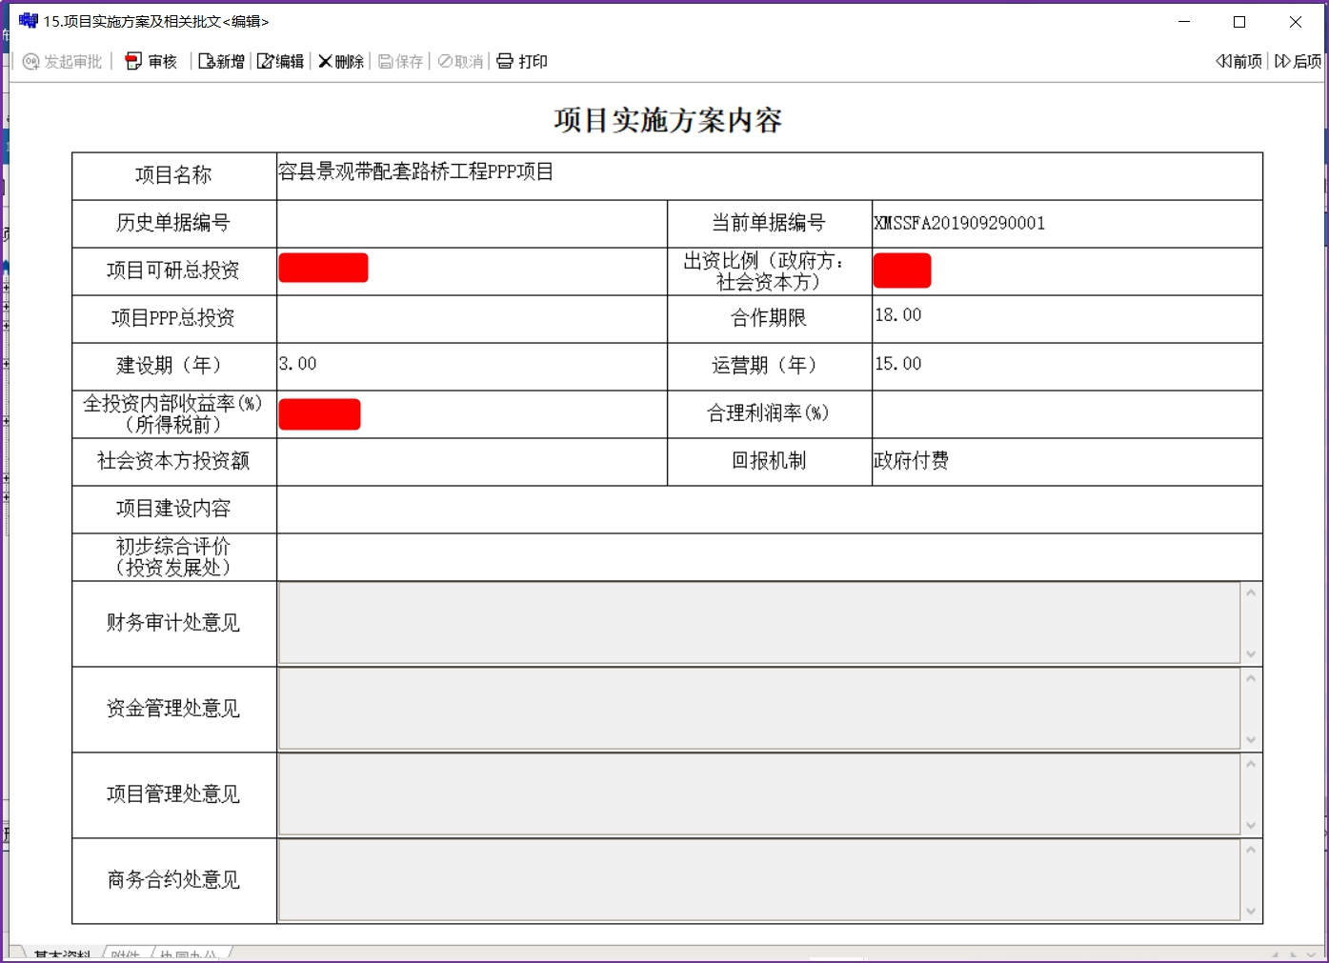Click the 发起审批 toolbar button
The height and width of the screenshot is (963, 1329).
point(63,62)
